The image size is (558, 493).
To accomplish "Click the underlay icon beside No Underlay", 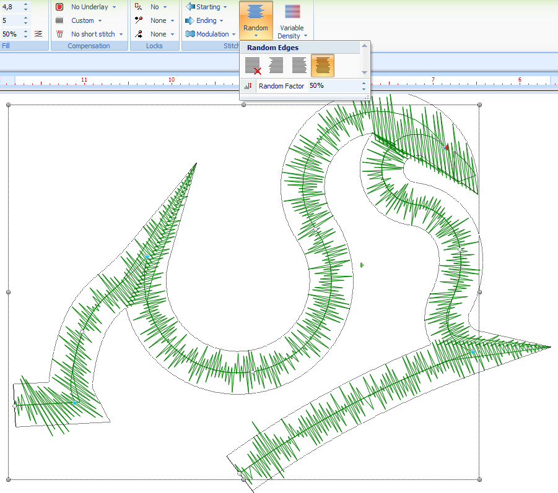I will (59, 6).
